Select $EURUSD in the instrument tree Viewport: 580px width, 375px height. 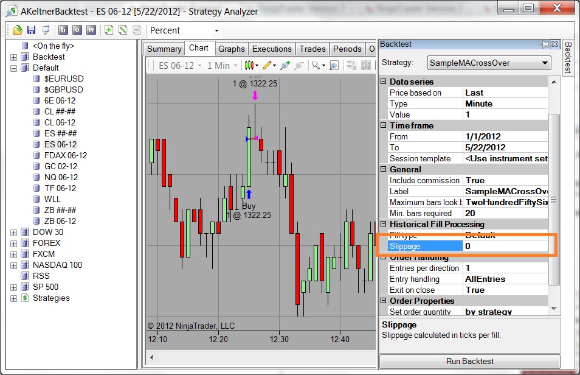(x=64, y=79)
